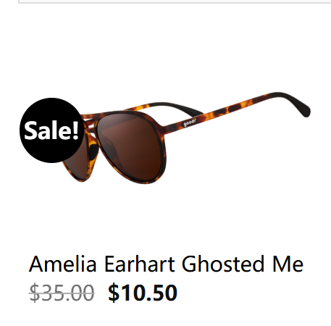Click the word "Ghosted" in the title
The width and height of the screenshot is (331, 326).
223,264
